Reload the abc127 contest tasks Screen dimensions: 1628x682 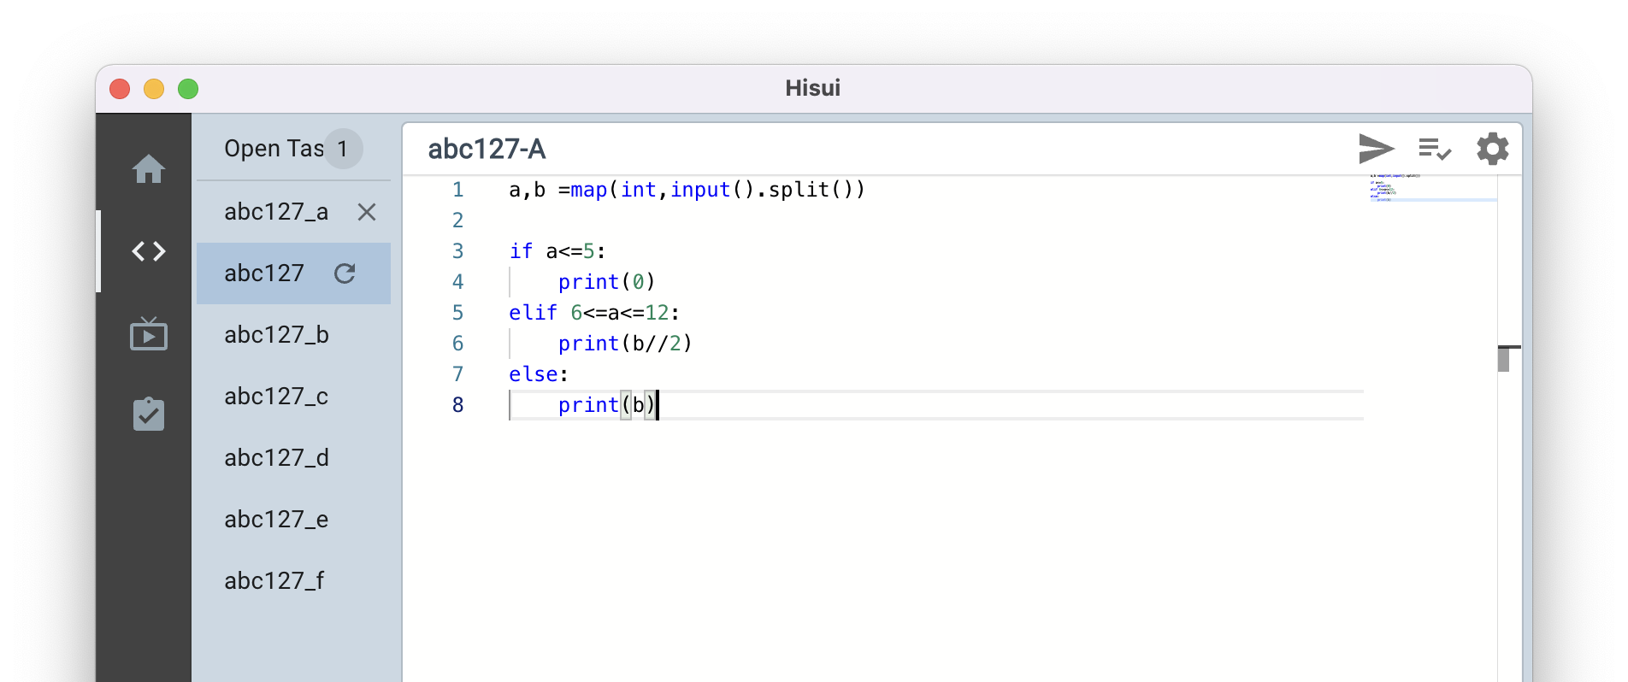click(x=345, y=273)
